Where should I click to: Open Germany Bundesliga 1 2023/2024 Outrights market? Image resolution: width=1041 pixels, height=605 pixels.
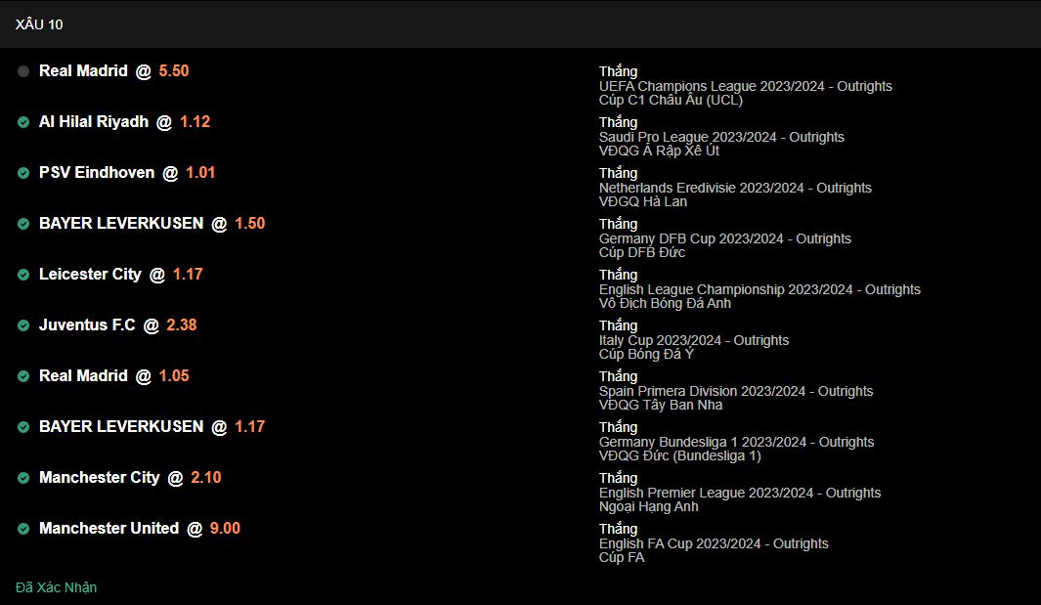click(x=736, y=442)
